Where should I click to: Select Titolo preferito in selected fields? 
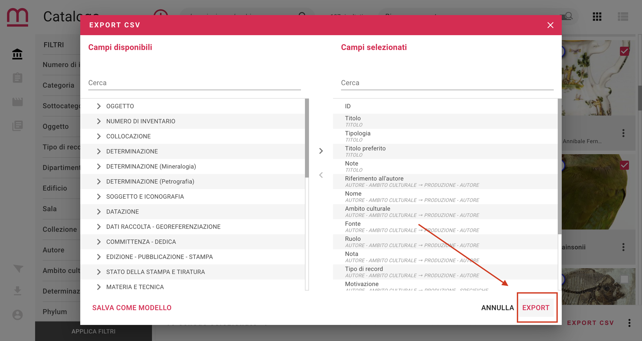(445, 151)
